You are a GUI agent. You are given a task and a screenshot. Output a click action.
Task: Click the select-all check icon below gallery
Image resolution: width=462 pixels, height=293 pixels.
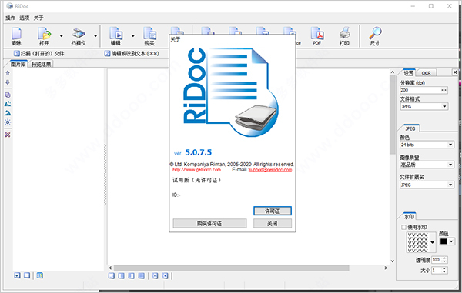click(17, 275)
